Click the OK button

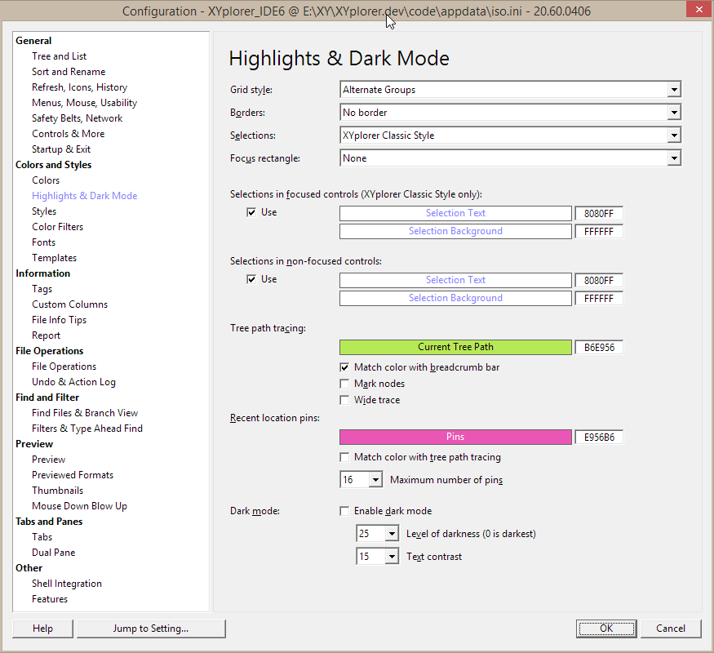pos(606,629)
